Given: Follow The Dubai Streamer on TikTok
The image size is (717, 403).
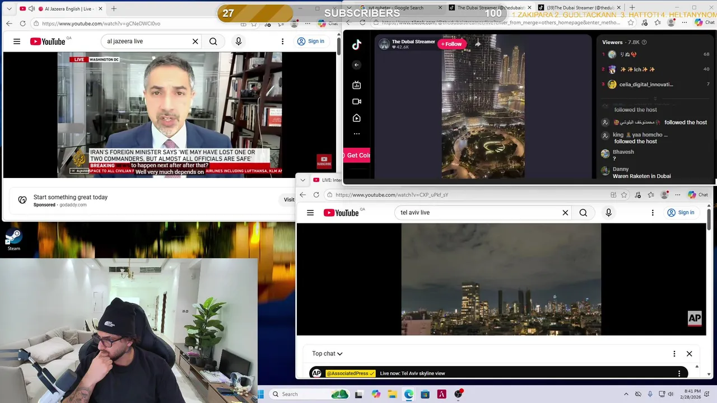Looking at the screenshot, I should pos(451,44).
